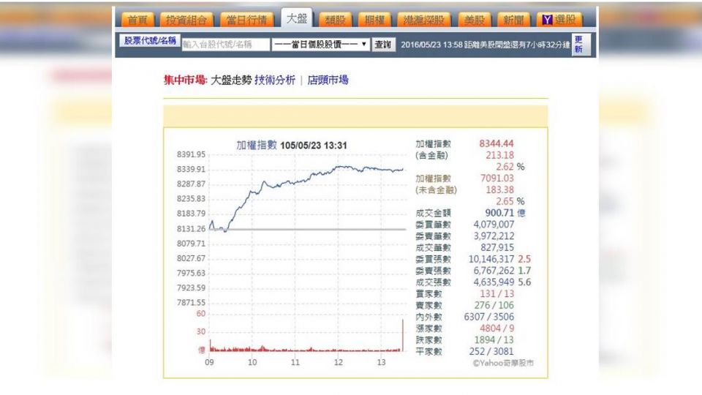Select the 大盤 tab
The image size is (702, 395).
[x=296, y=19]
